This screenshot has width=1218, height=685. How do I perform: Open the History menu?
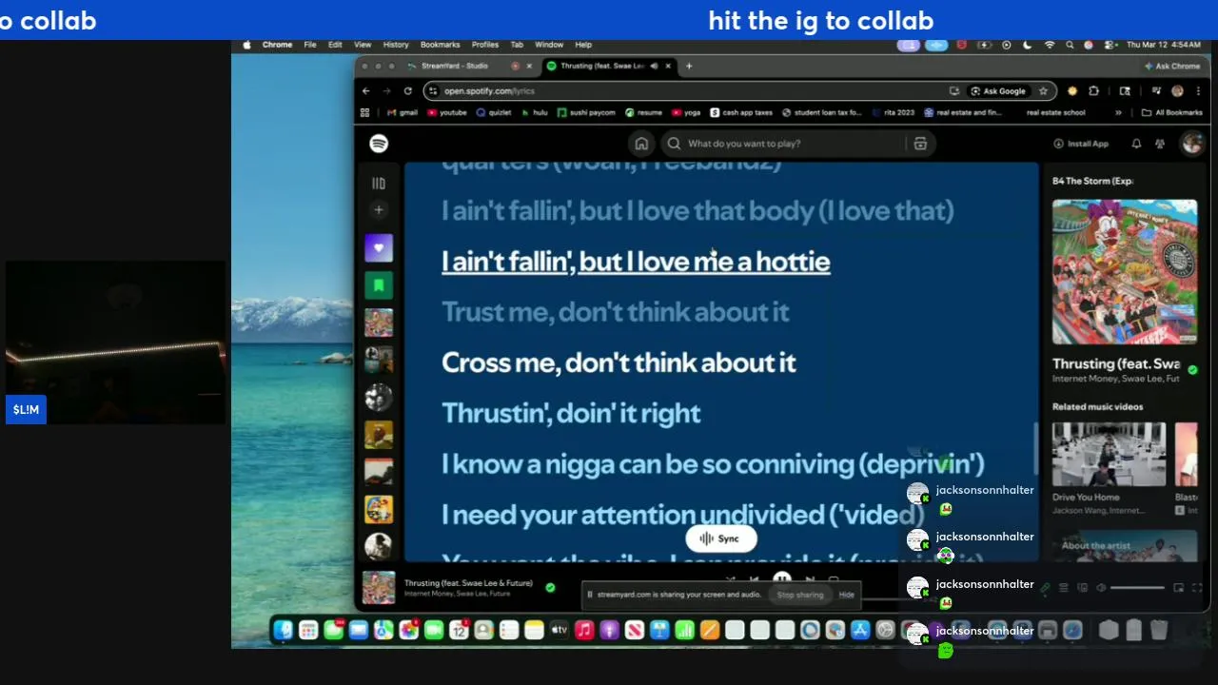coord(396,45)
